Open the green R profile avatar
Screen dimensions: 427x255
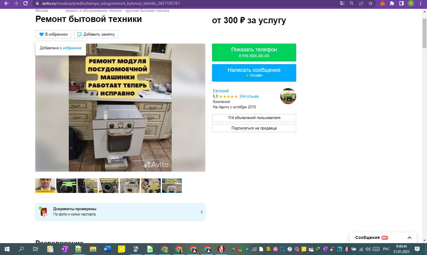pos(411,3)
